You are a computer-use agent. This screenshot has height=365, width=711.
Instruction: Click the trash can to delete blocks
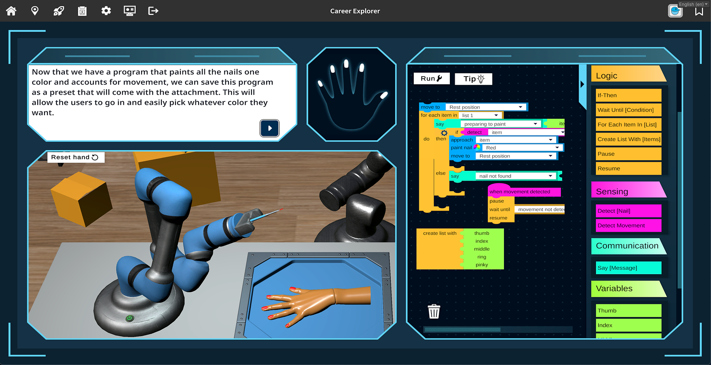(434, 311)
